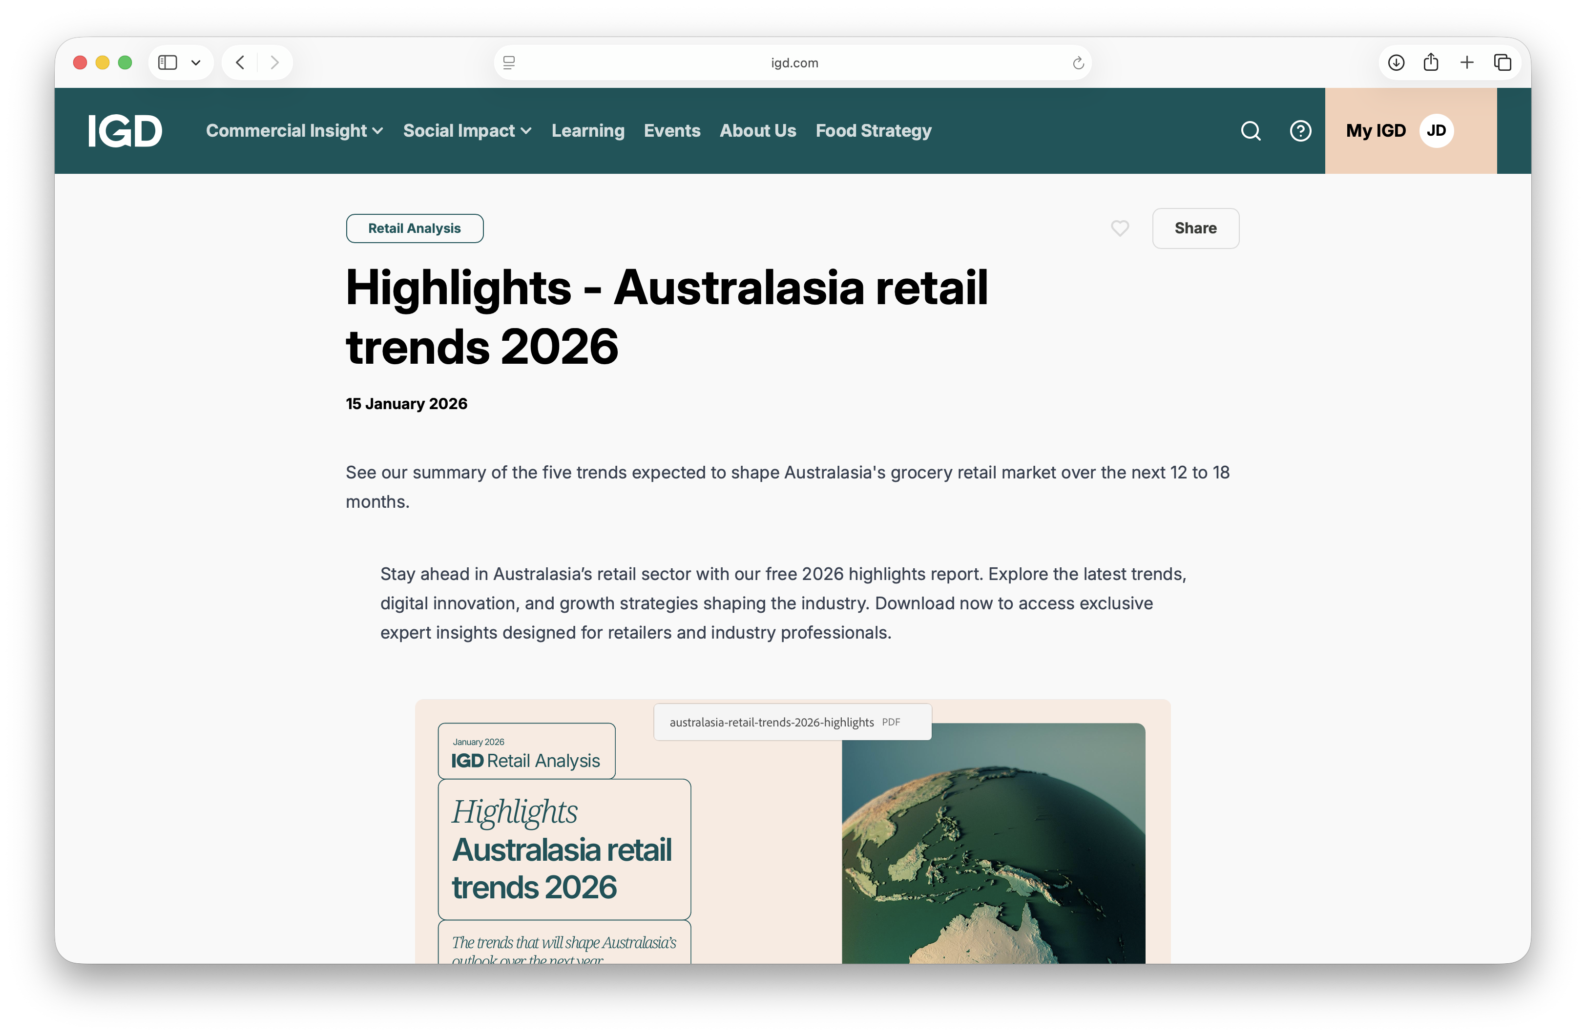Viewport: 1586px width, 1036px height.
Task: Expand the Social Impact menu
Action: click(466, 130)
